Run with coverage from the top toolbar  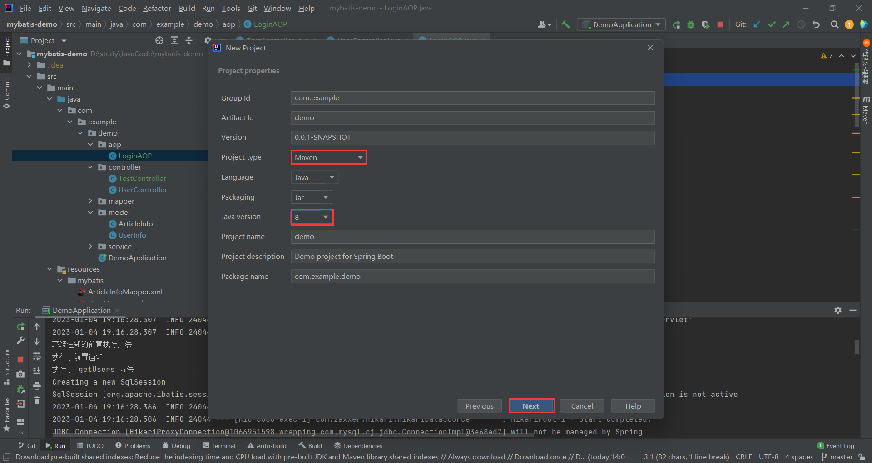(x=705, y=24)
